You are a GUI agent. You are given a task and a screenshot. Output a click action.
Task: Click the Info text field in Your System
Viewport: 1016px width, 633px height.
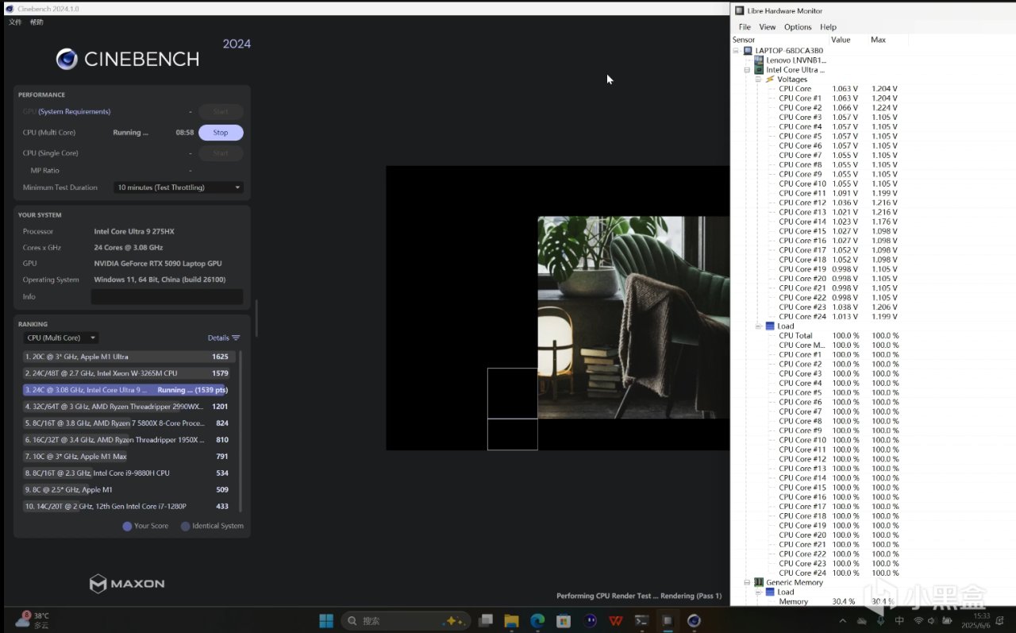coord(167,297)
